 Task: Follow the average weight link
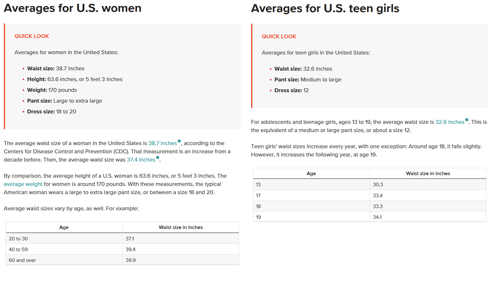click(23, 184)
